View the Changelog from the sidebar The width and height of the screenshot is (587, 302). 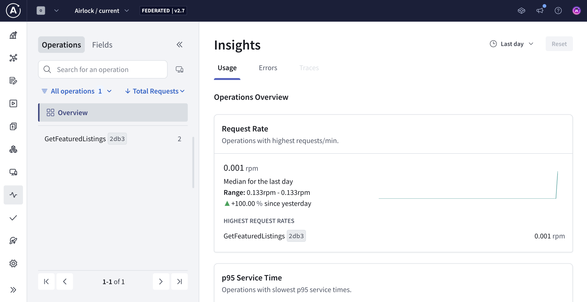tap(13, 81)
